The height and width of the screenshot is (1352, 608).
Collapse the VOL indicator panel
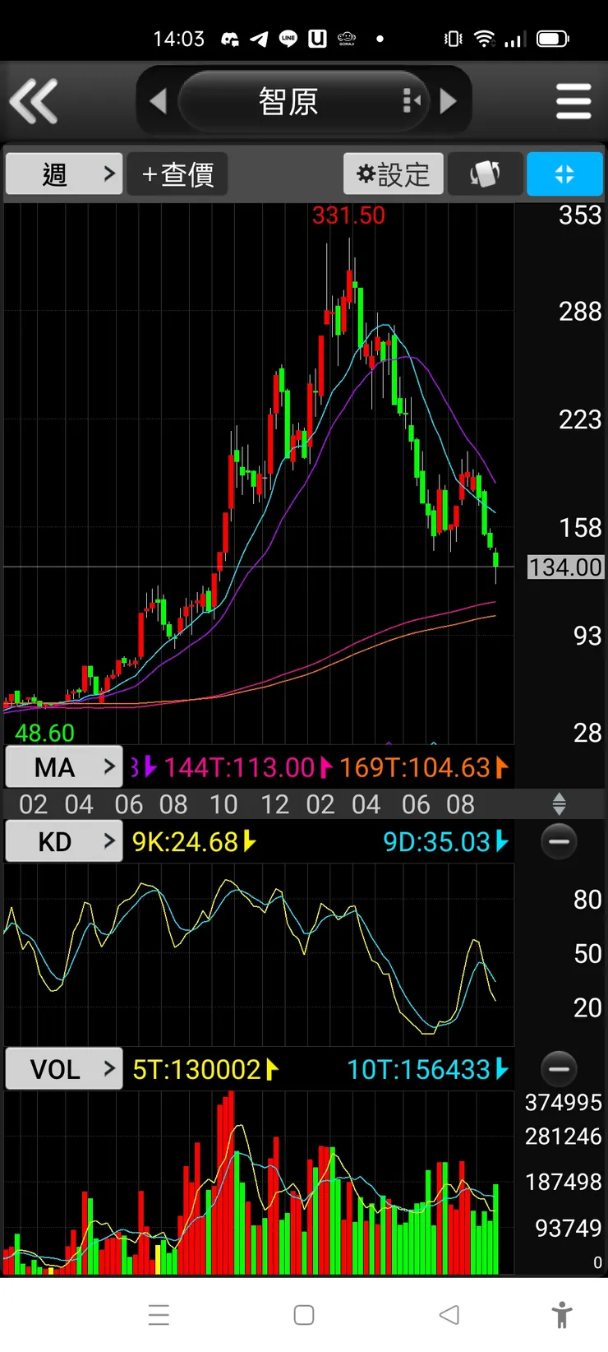(559, 1069)
